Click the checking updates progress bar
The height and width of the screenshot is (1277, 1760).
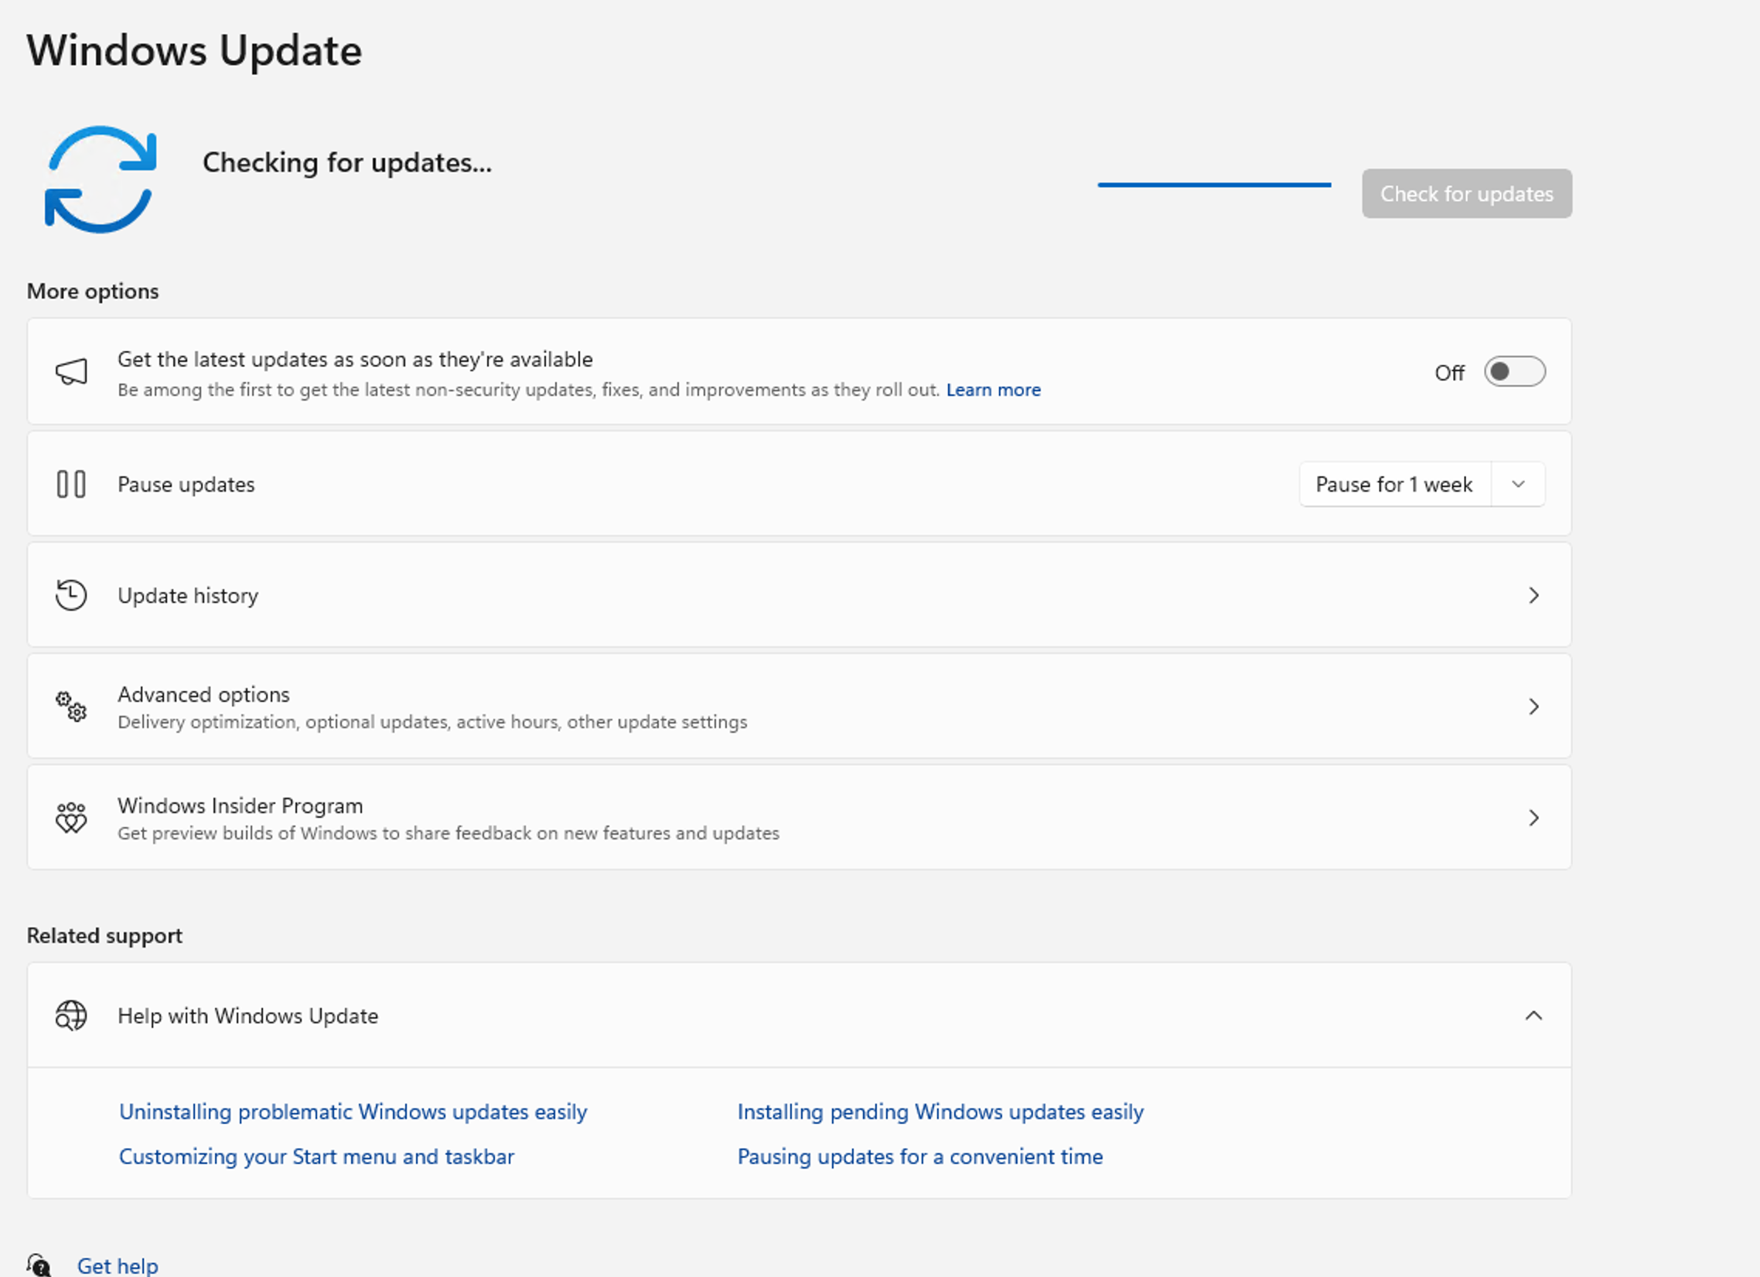1214,185
